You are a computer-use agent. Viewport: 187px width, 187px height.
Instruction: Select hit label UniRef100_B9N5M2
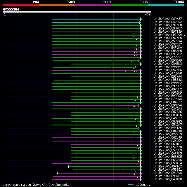(168, 83)
